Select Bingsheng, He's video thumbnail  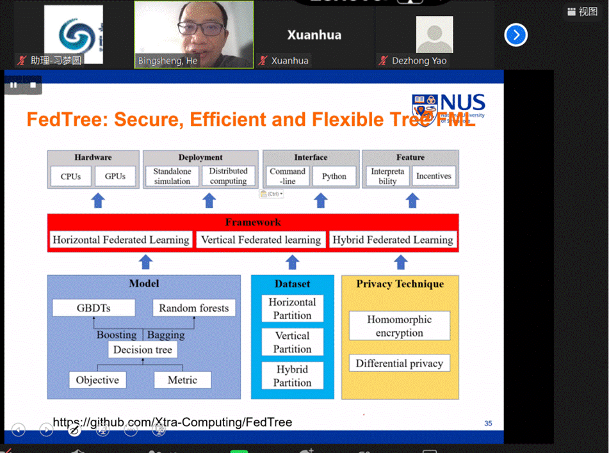(x=193, y=32)
